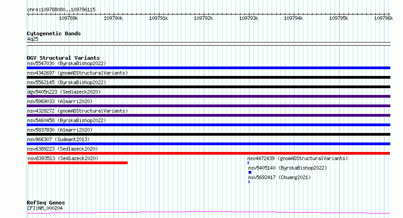Select the long red bar under nsv6389223
403x218 pixels.
tap(208, 153)
